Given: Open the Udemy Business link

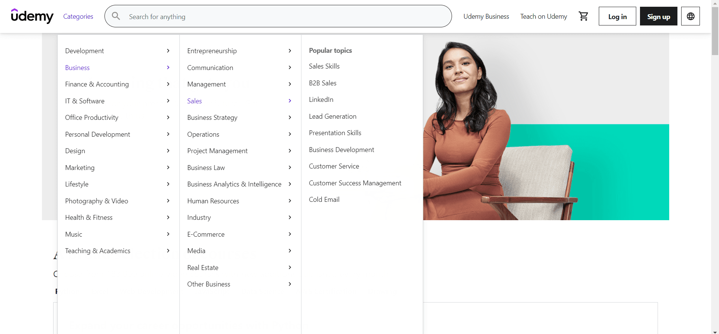Looking at the screenshot, I should pyautogui.click(x=486, y=16).
